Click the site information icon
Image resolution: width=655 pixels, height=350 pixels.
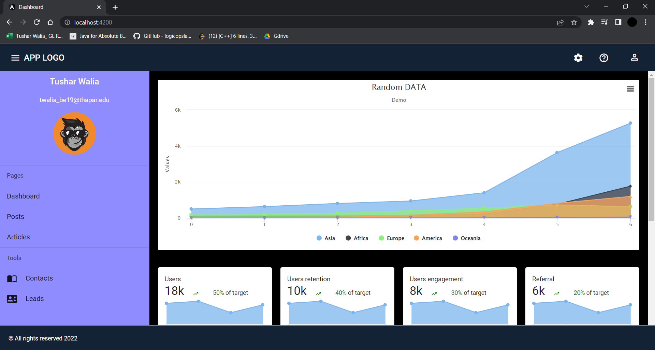[x=68, y=22]
